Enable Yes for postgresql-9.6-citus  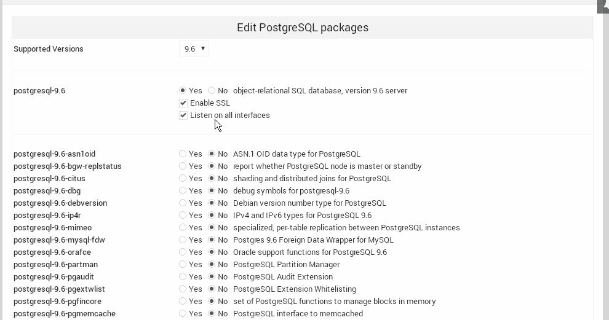183,178
